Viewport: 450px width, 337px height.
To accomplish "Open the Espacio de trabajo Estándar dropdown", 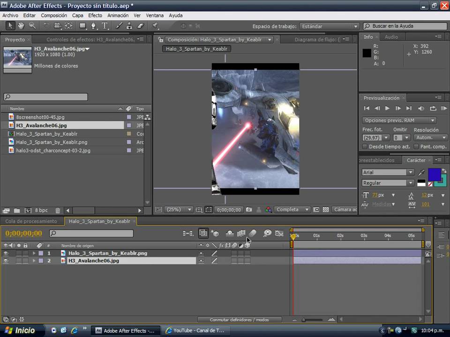I will [x=330, y=26].
